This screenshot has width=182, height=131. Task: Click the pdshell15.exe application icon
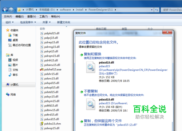point(42,70)
